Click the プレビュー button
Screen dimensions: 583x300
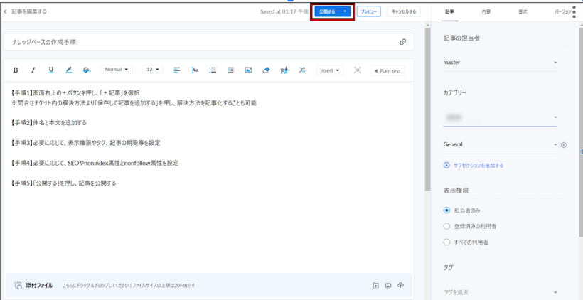(x=368, y=12)
